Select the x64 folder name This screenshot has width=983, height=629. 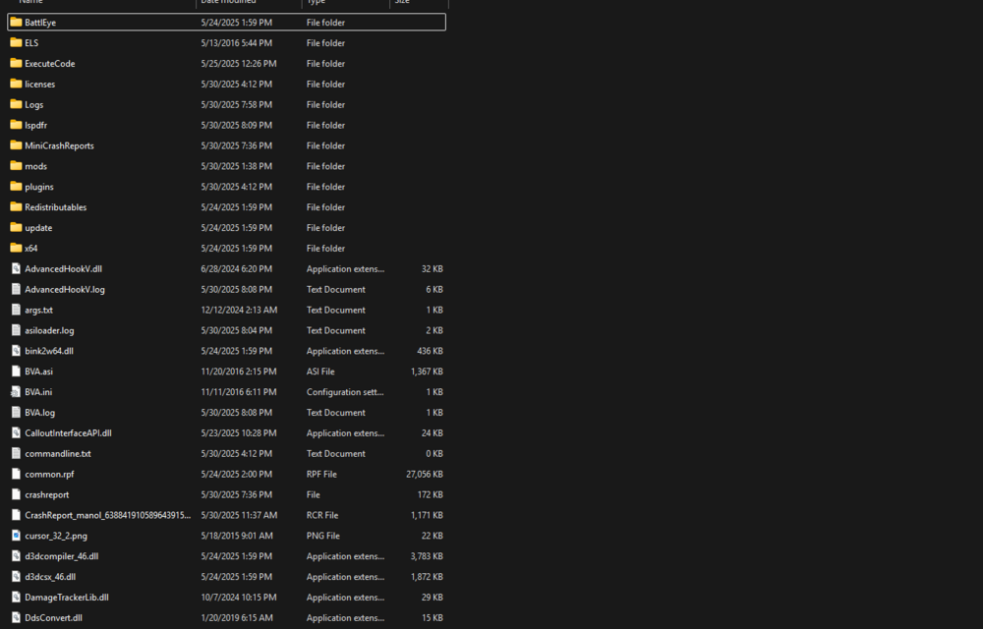[x=31, y=249]
